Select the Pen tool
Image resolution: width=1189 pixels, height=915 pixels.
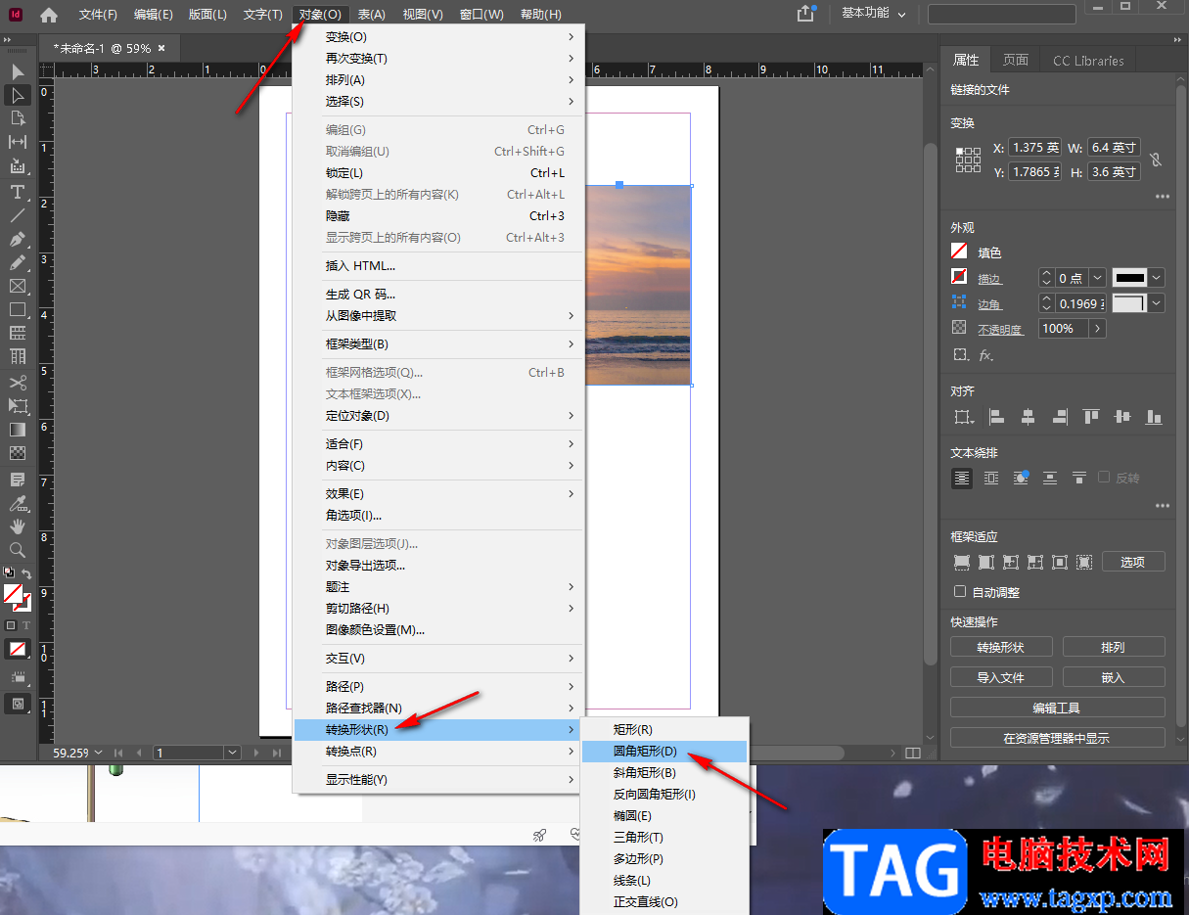[18, 239]
